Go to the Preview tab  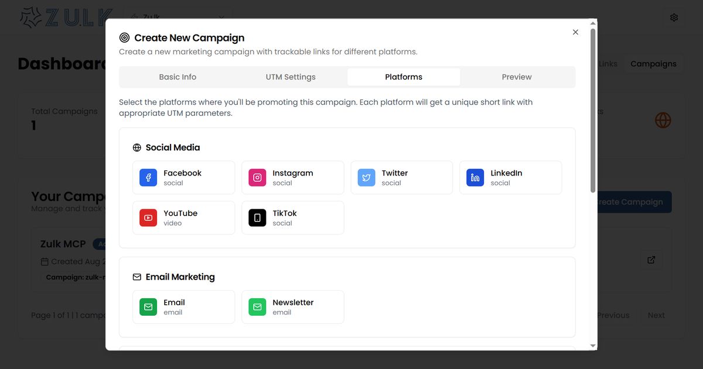pyautogui.click(x=517, y=77)
